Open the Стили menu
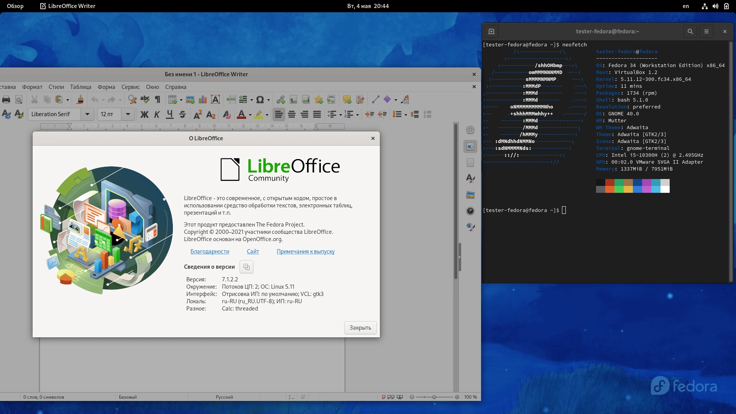Viewport: 736px width, 414px height. 56,87
